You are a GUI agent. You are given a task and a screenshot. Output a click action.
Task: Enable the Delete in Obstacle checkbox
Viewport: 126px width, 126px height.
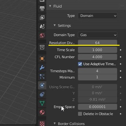[80, 114]
